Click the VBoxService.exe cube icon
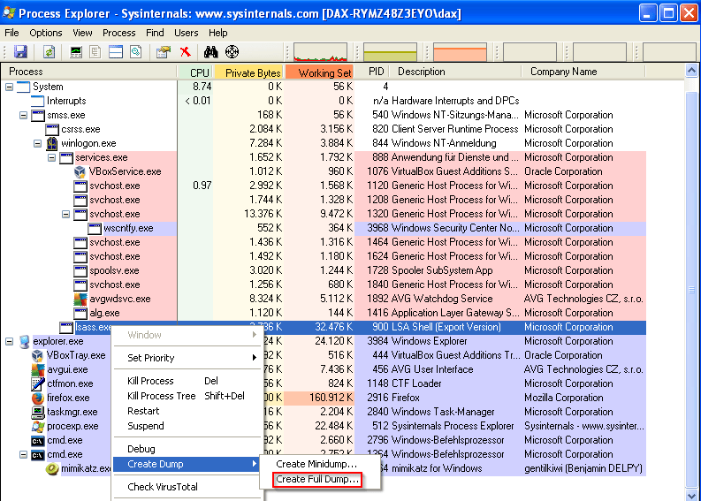701x501 pixels. pyautogui.click(x=80, y=171)
